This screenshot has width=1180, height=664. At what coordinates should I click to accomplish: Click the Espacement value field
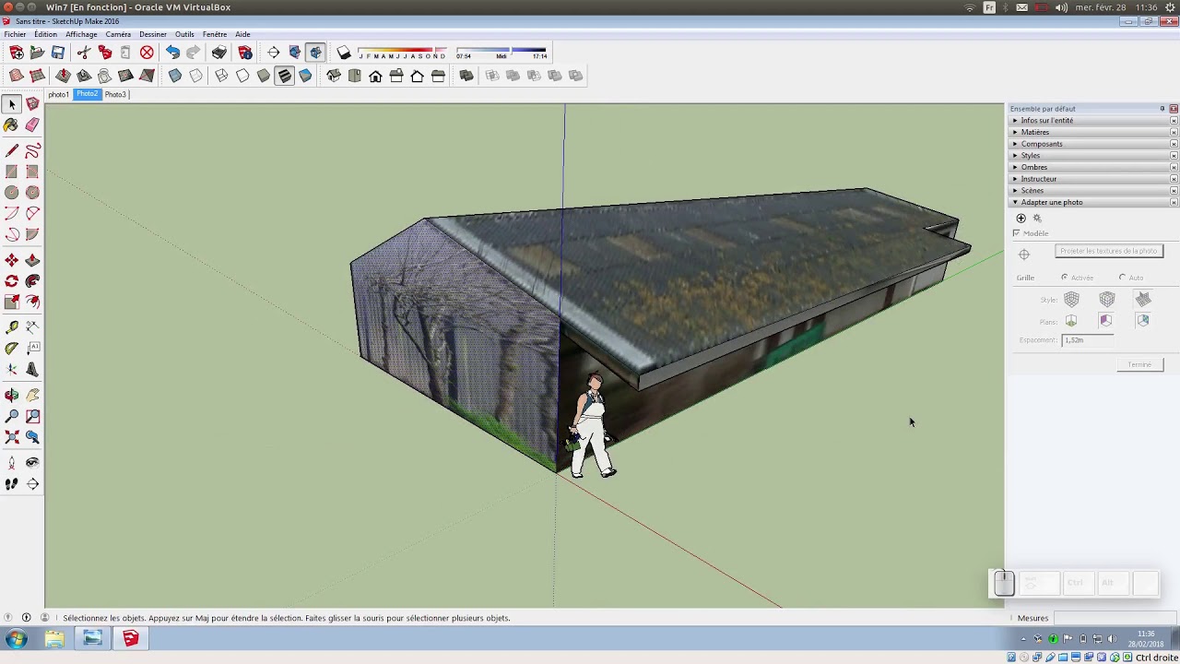[x=1087, y=340]
